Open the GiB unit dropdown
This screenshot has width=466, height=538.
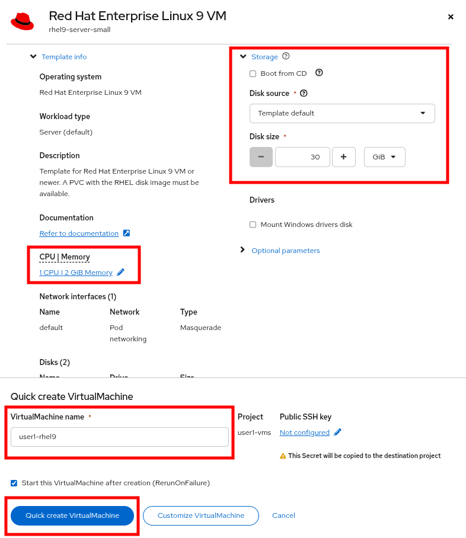pyautogui.click(x=384, y=157)
